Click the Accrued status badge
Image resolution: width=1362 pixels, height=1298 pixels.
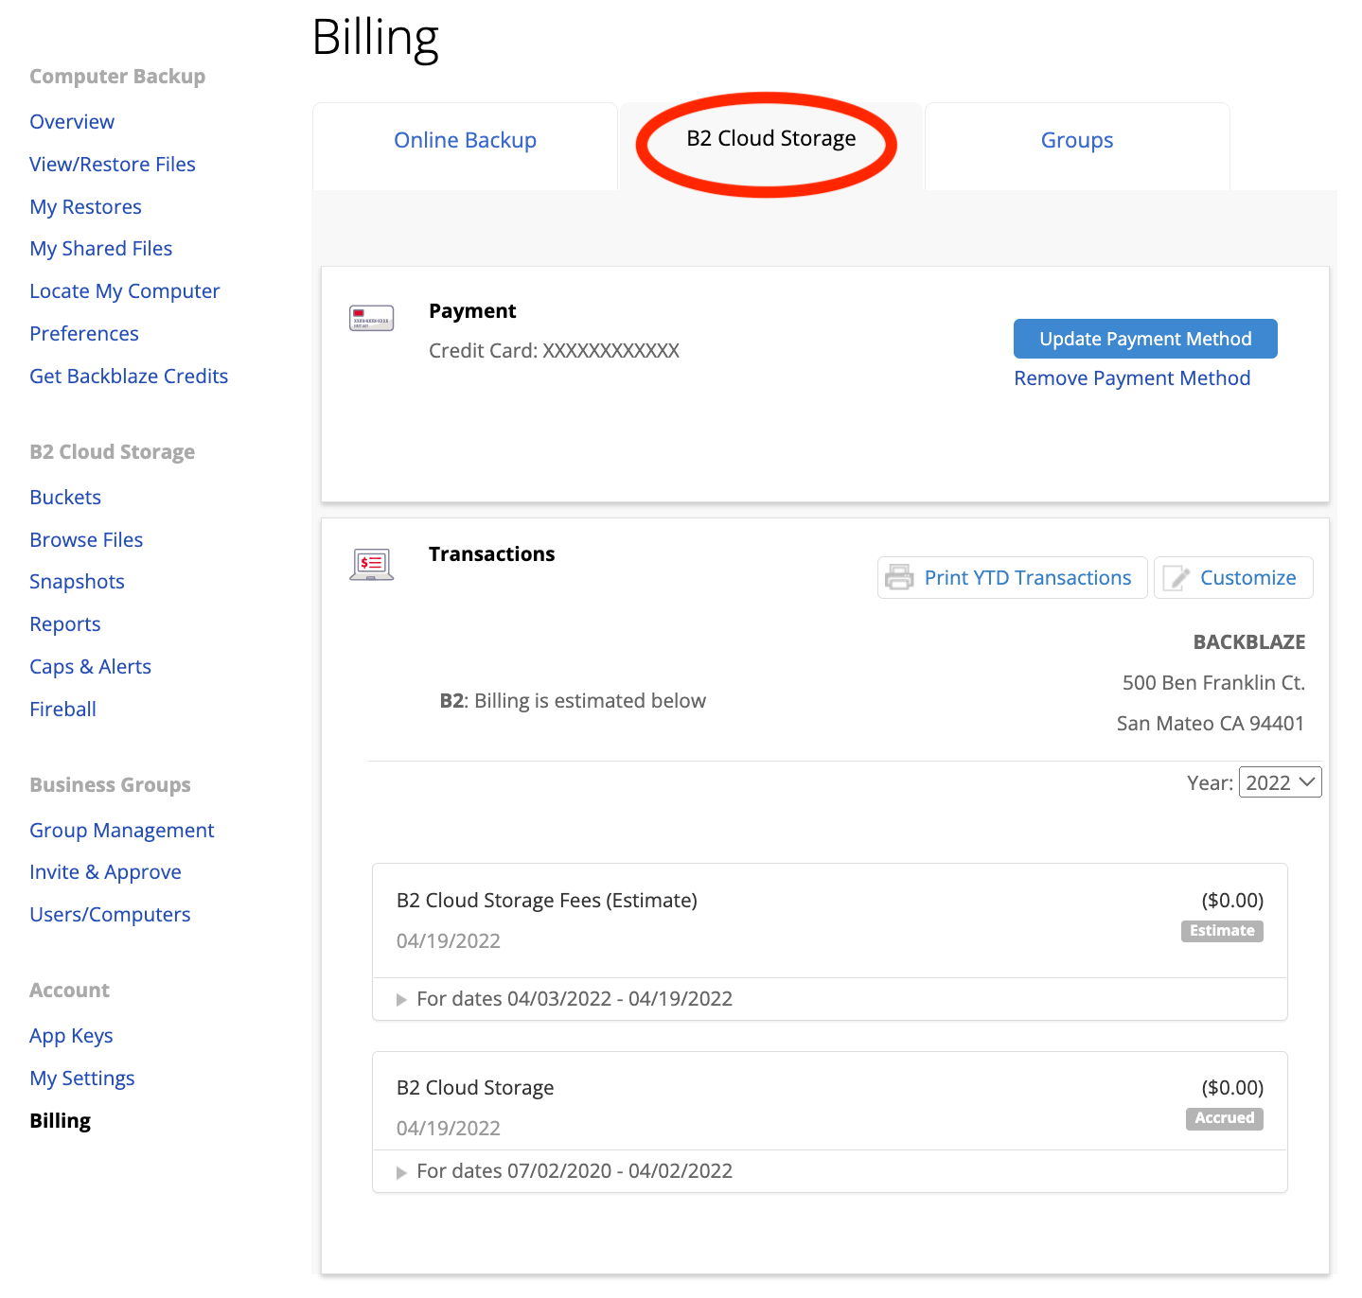pos(1225,1118)
